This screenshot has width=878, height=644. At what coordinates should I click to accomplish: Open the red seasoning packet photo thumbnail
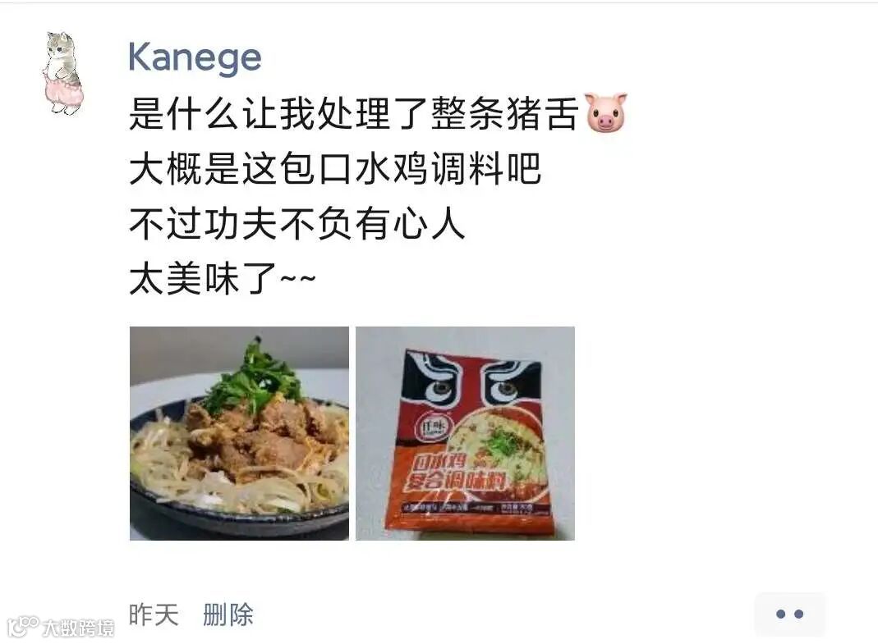[x=466, y=433]
